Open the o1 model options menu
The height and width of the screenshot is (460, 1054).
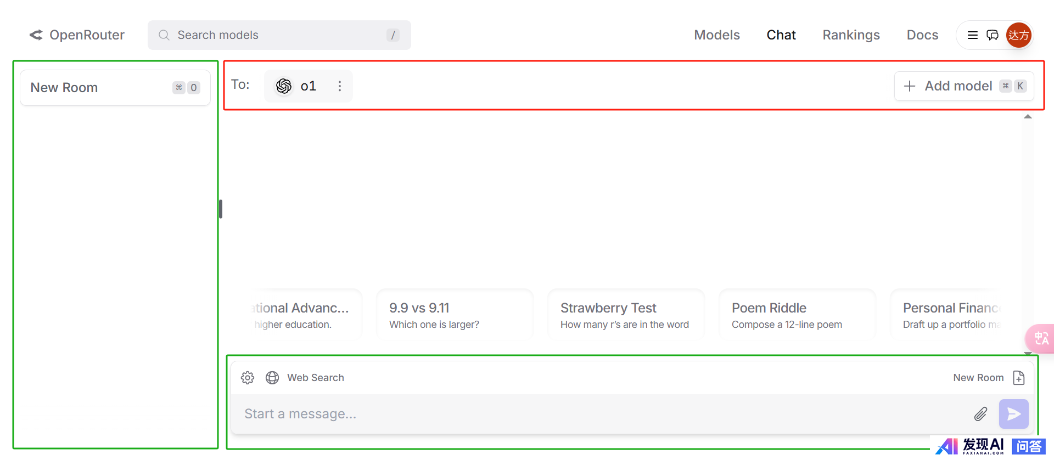340,86
